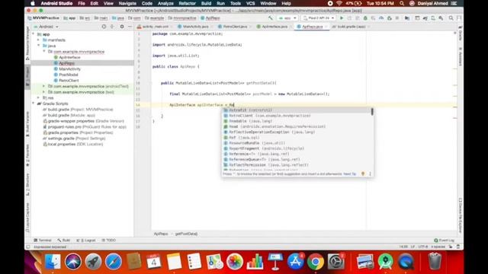Click getPostData() in editor breadcrumb
Image resolution: width=488 pixels, height=274 pixels.
coord(186,234)
